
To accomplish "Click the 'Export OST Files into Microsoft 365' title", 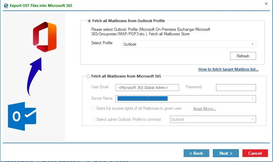I will (41, 6).
